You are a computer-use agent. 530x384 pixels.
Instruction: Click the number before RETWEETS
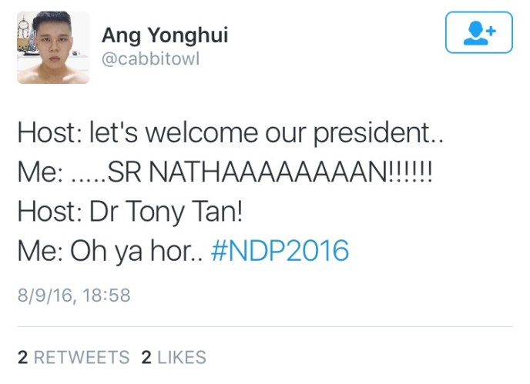pos(23,357)
